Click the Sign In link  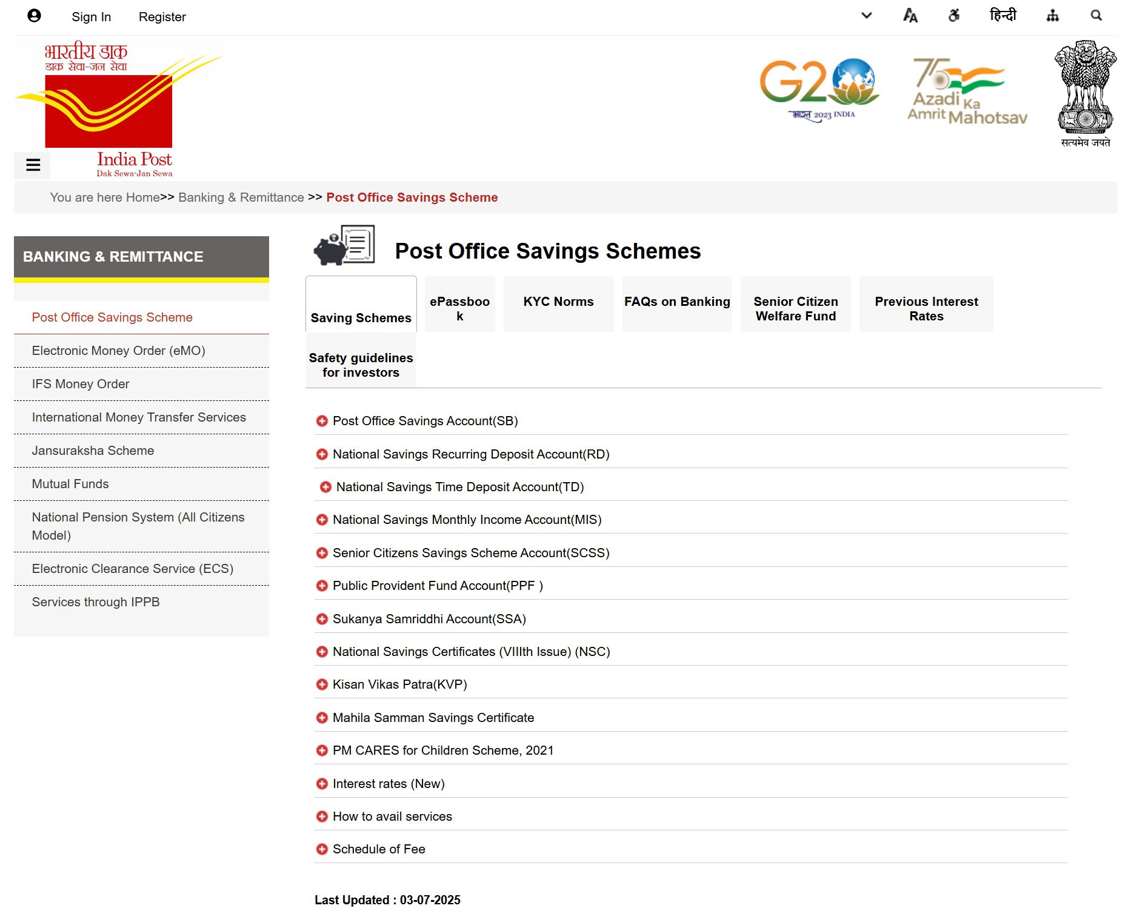(92, 17)
